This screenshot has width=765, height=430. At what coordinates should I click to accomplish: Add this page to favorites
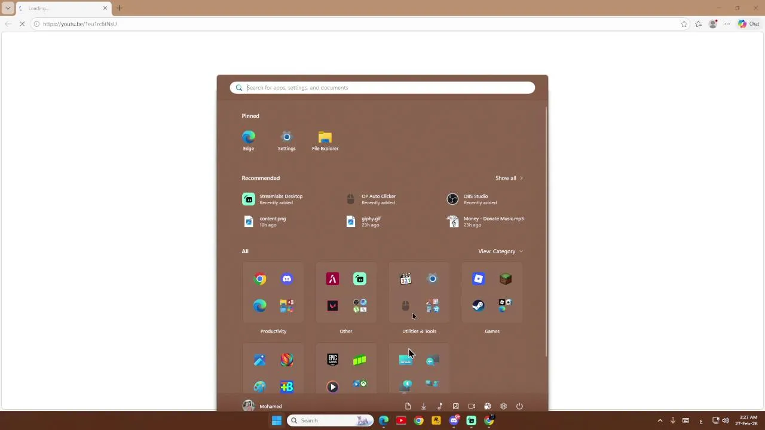[x=684, y=24]
